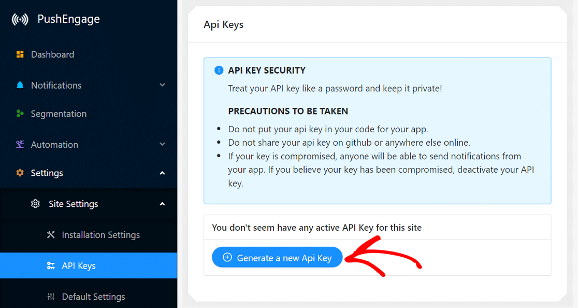Click the API Keys key icon

click(x=51, y=265)
